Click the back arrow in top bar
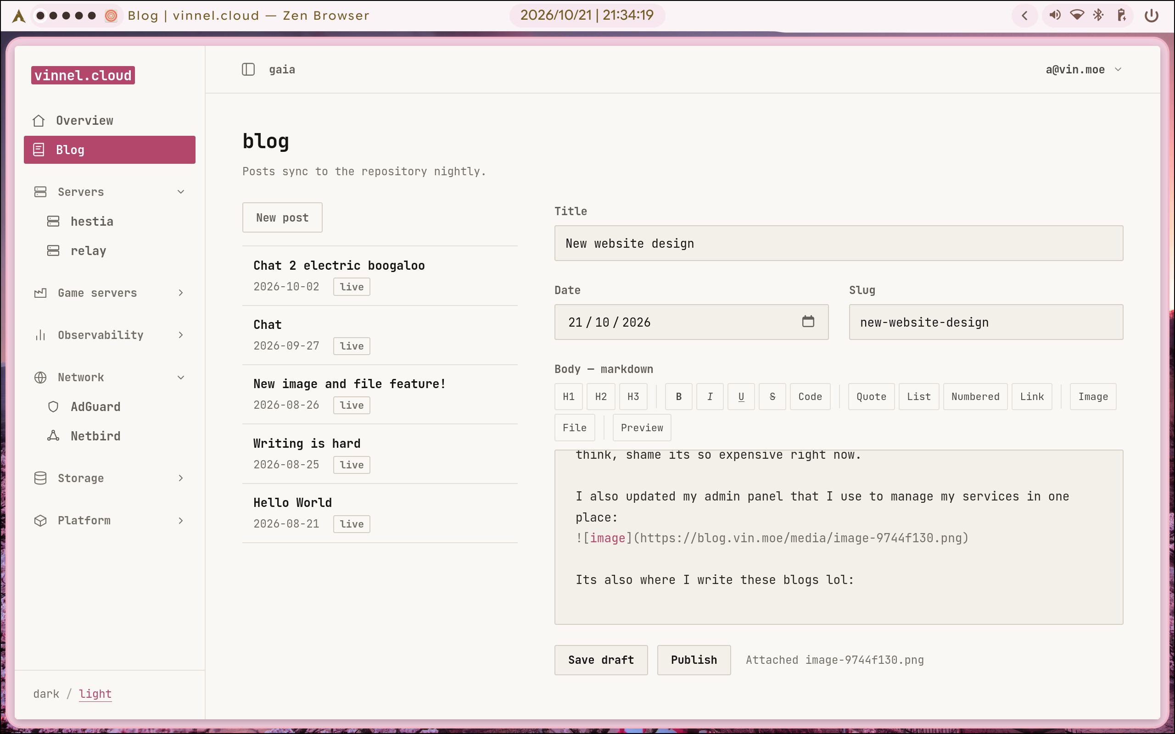The image size is (1175, 734). (1024, 16)
